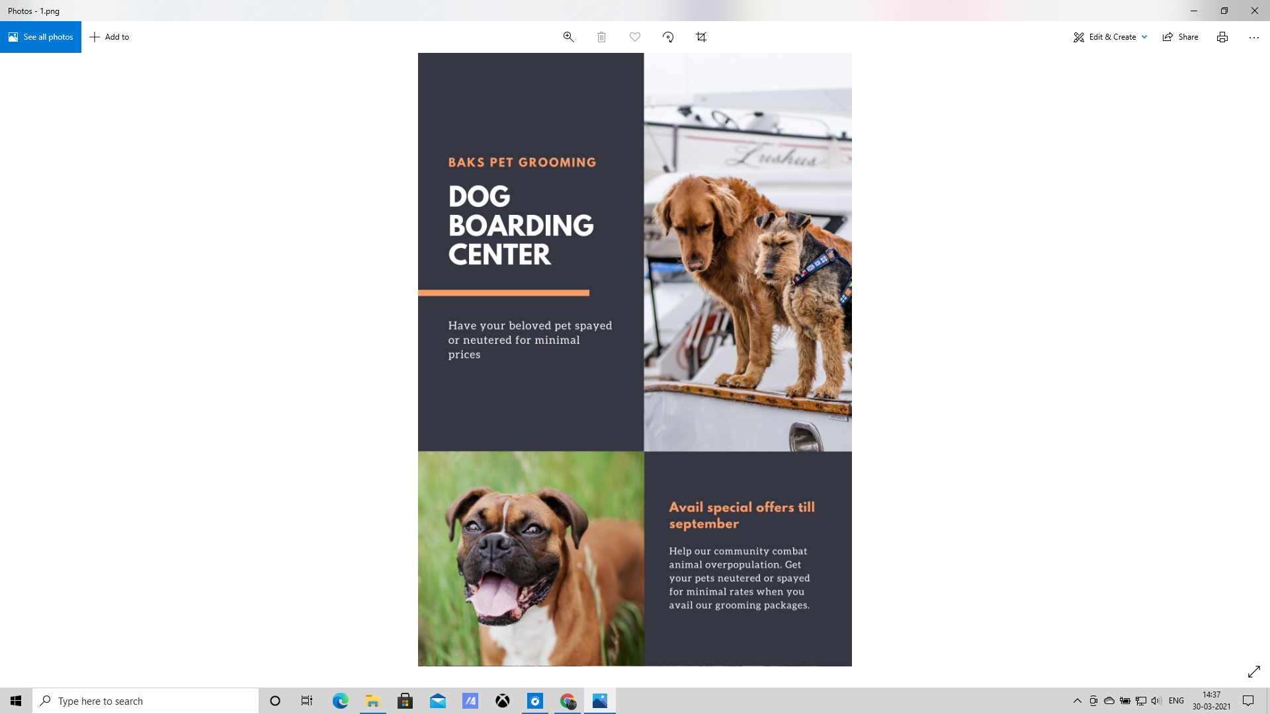This screenshot has width=1270, height=714.
Task: Open the Add to menu
Action: click(110, 37)
